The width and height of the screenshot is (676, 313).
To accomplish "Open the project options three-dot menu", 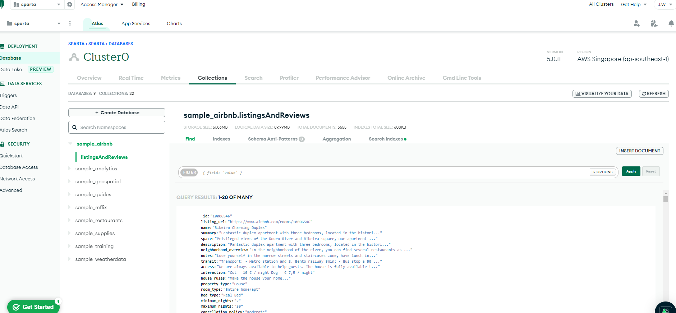I will click(x=70, y=23).
